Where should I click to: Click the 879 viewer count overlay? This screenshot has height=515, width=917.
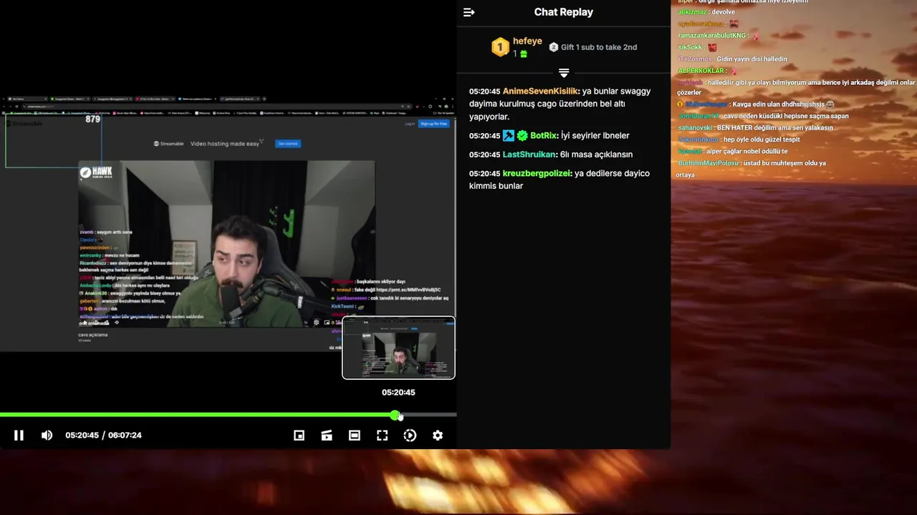(x=92, y=119)
